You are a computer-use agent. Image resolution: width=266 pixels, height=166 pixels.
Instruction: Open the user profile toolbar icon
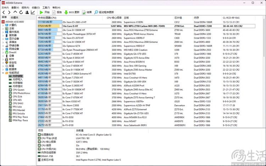(x=27, y=12)
